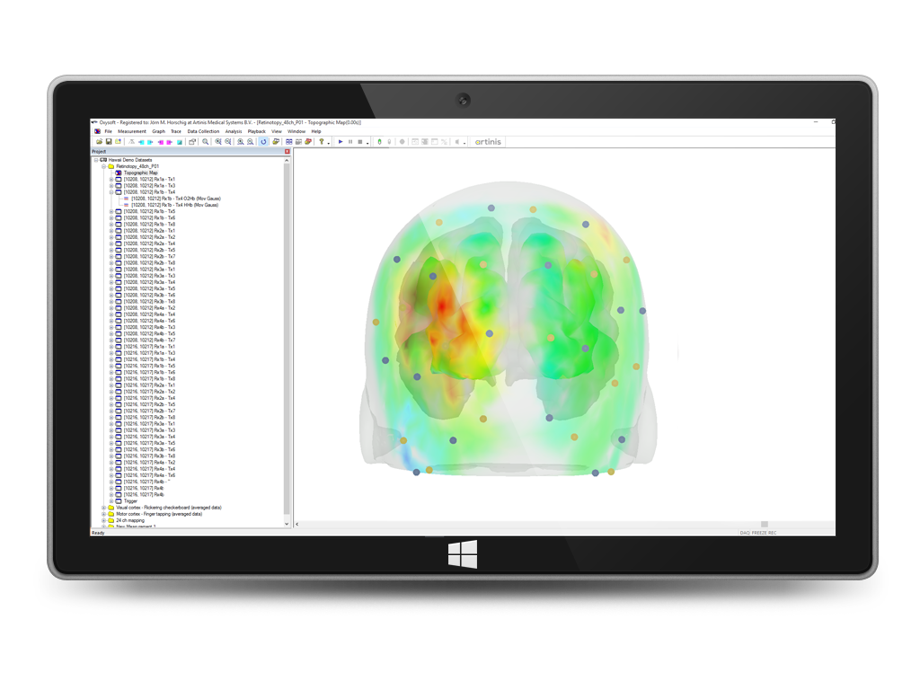Click the Open project folder toolbar icon
Image resolution: width=920 pixels, height=690 pixels.
99,141
